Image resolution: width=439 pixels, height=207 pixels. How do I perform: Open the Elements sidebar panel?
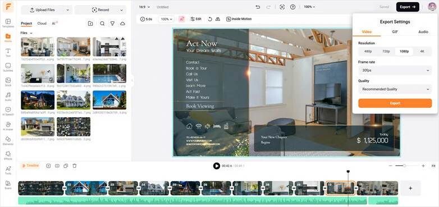(8, 140)
